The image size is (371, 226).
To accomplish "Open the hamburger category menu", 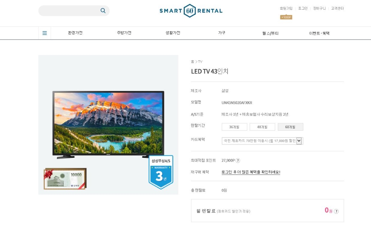I will point(45,33).
